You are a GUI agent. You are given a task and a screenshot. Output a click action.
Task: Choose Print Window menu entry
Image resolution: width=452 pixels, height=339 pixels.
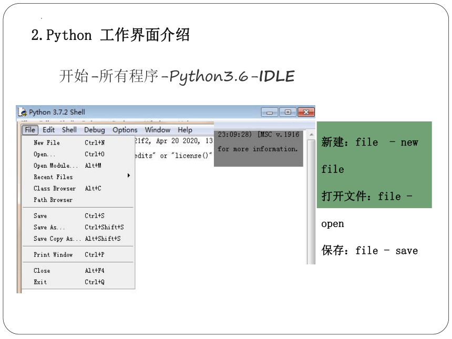(78, 254)
